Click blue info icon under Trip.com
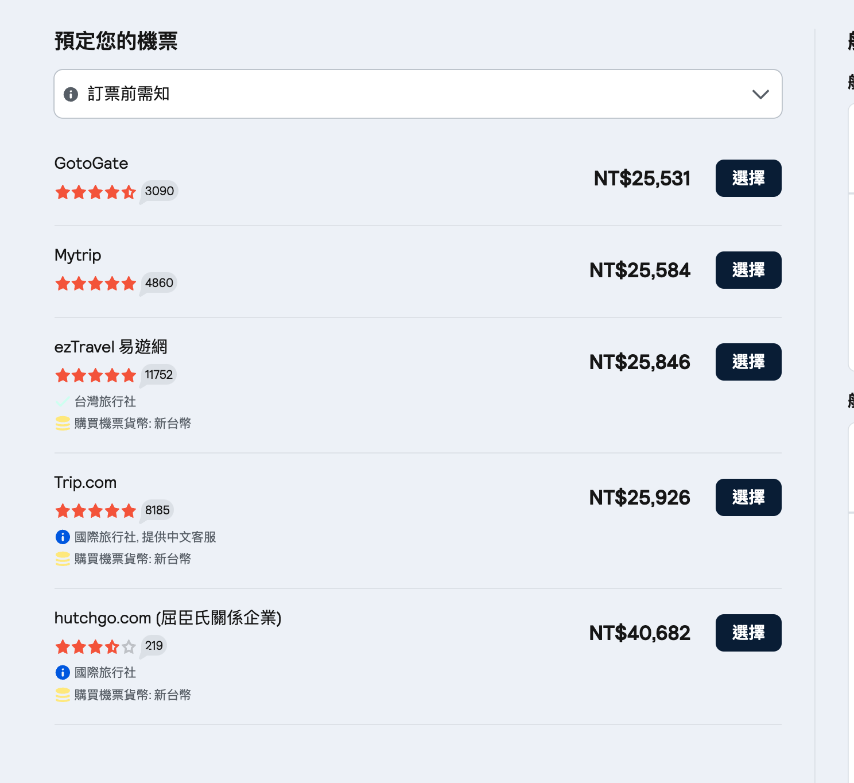The width and height of the screenshot is (854, 783). pos(63,537)
